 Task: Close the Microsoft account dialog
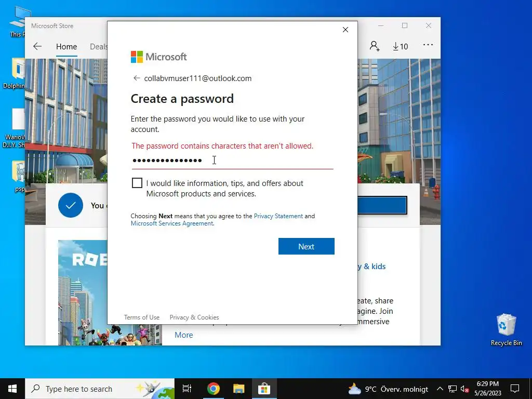[345, 30]
